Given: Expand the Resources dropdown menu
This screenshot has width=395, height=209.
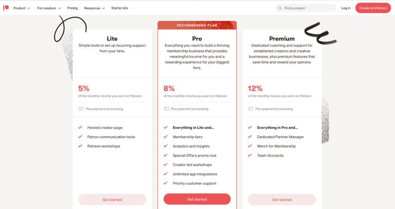Looking at the screenshot, I should pyautogui.click(x=95, y=8).
